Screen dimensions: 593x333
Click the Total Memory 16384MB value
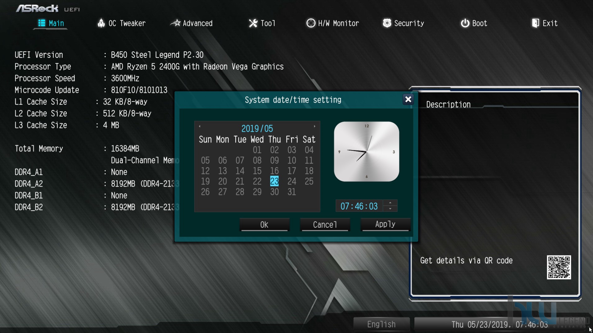[125, 149]
